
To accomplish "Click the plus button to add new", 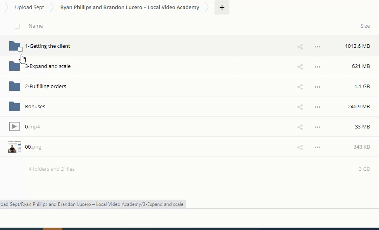I will (222, 8).
